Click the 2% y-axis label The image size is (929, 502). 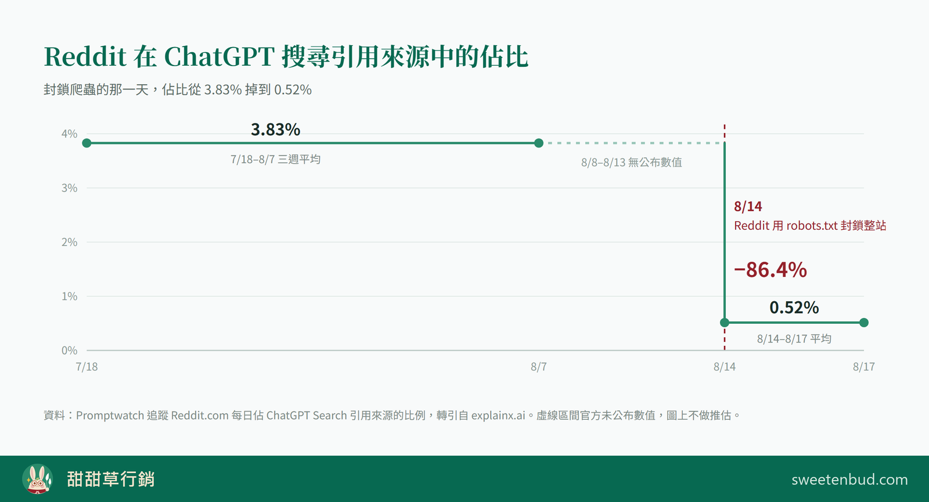tap(70, 242)
